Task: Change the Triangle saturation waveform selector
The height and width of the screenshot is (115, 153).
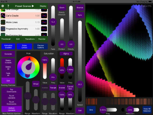Action: tap(53, 88)
